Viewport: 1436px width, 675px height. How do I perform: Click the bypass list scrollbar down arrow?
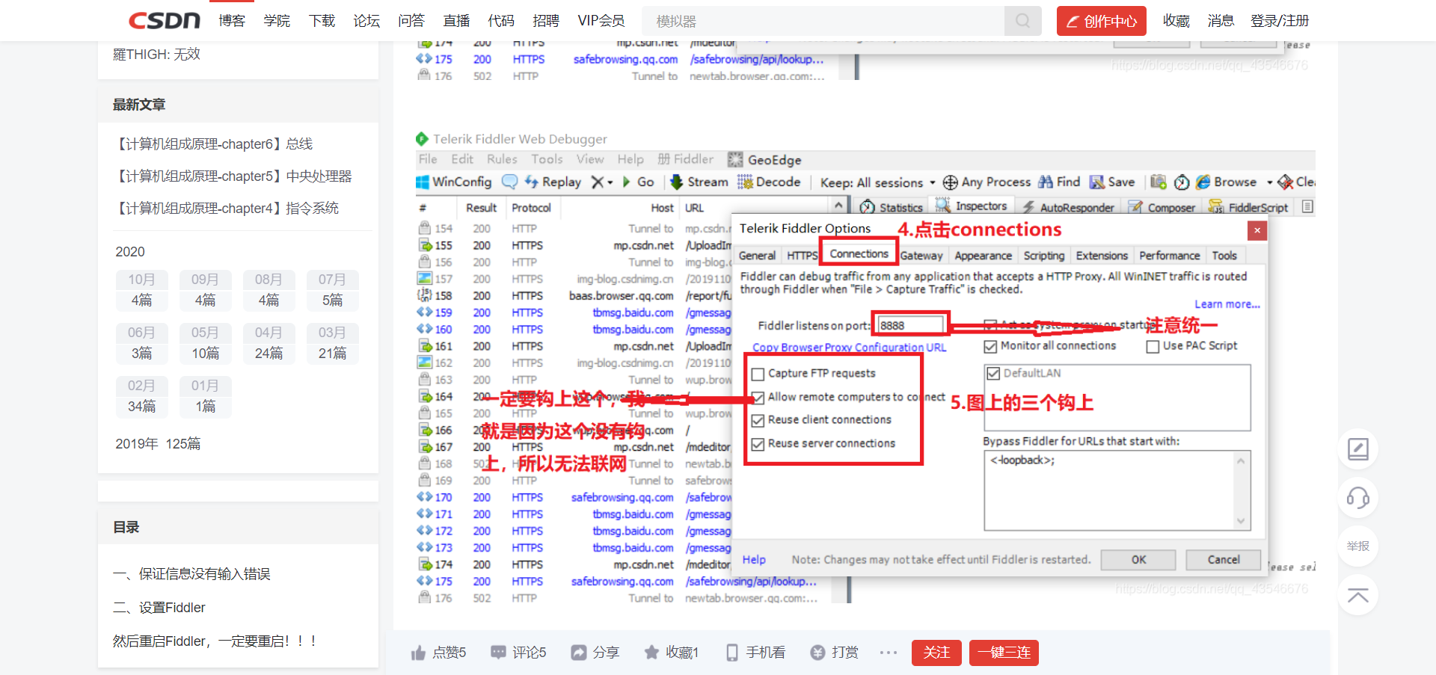pos(1241,521)
